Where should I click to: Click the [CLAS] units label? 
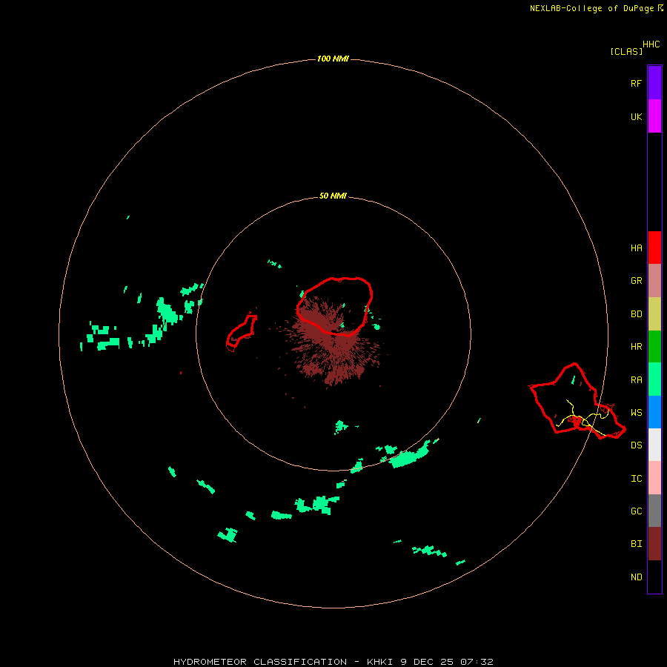point(626,51)
